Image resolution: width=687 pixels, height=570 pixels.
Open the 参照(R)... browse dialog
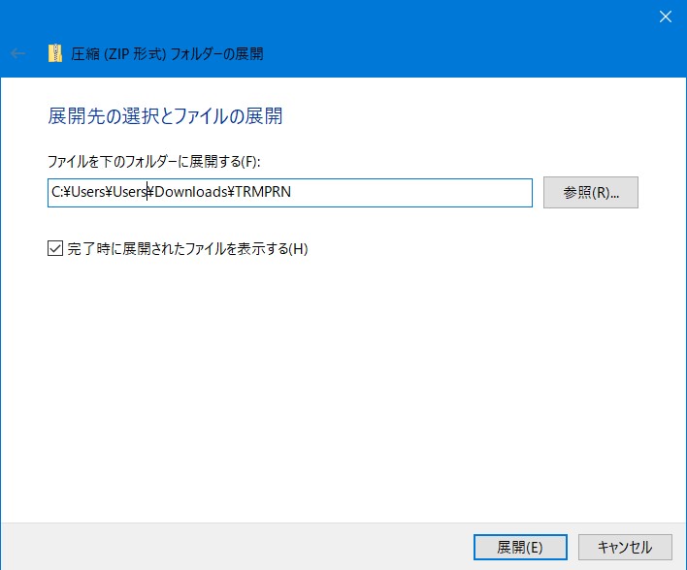pos(591,193)
